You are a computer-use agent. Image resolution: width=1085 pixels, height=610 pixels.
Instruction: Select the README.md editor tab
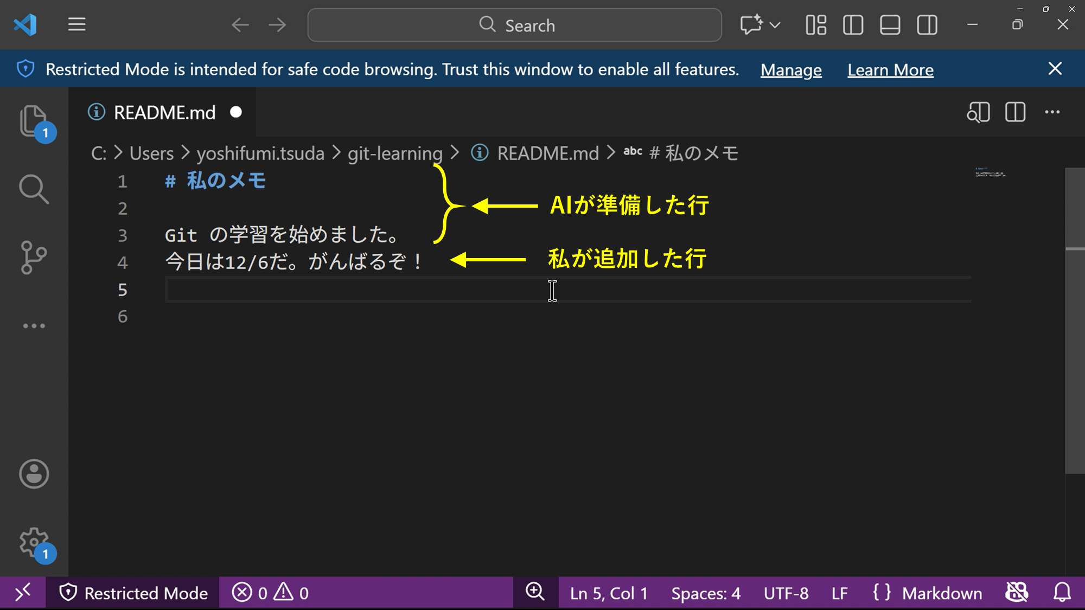(x=164, y=112)
